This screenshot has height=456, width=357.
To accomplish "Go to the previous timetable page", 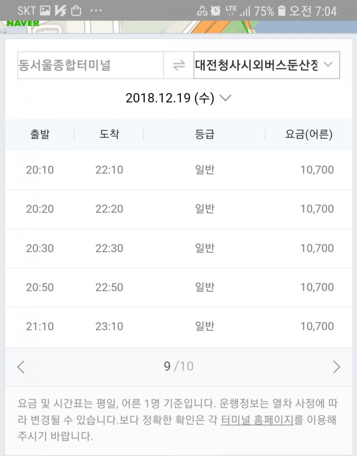I will (21, 367).
